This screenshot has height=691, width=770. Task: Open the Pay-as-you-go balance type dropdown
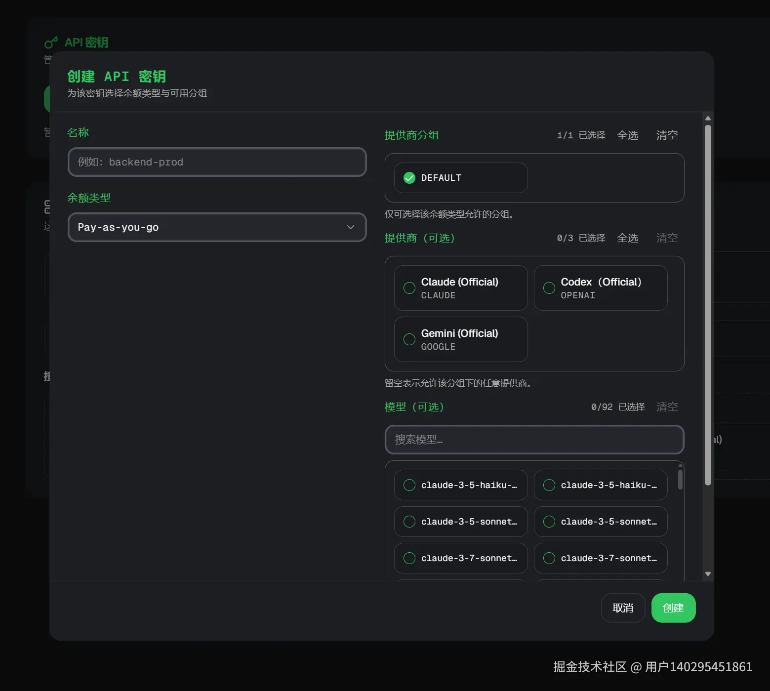click(217, 227)
